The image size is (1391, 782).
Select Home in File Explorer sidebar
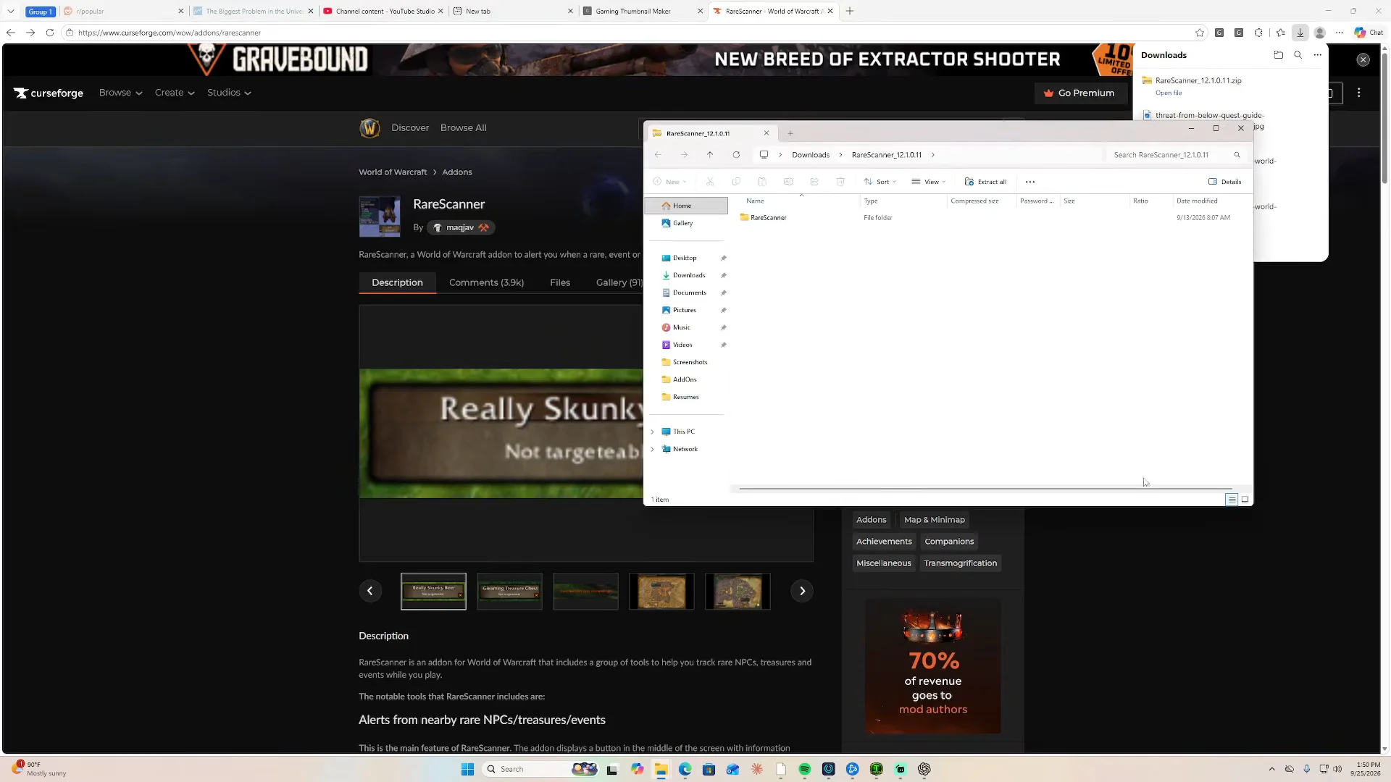tap(686, 206)
